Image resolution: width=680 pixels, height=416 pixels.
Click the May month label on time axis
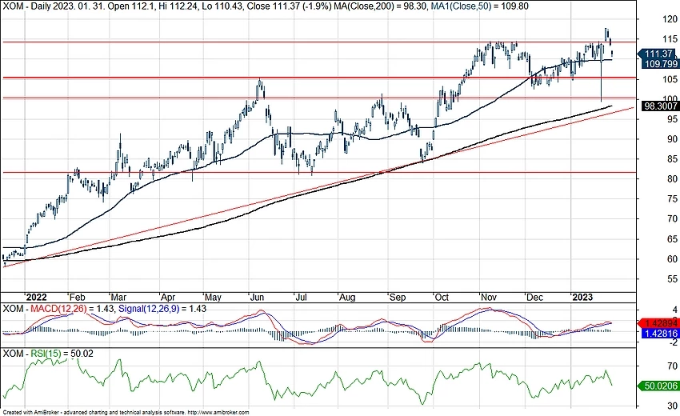[x=213, y=297]
